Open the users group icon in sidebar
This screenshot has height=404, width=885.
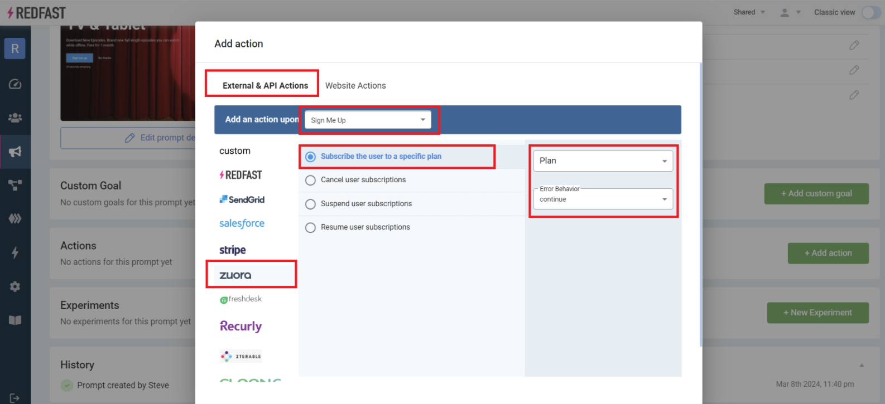coord(15,118)
